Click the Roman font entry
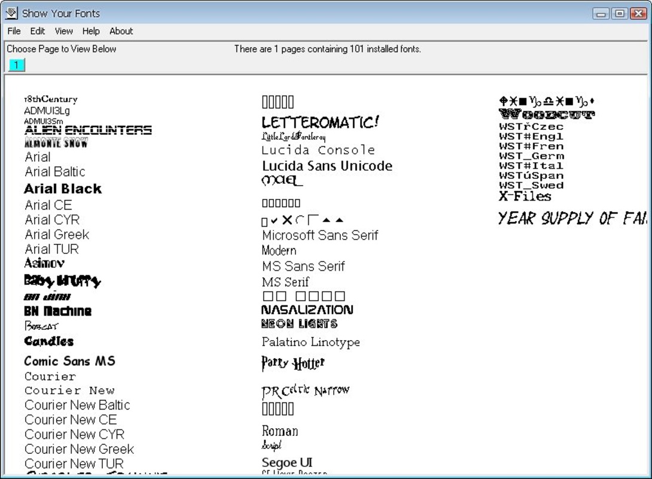This screenshot has height=479, width=652. pyautogui.click(x=280, y=431)
